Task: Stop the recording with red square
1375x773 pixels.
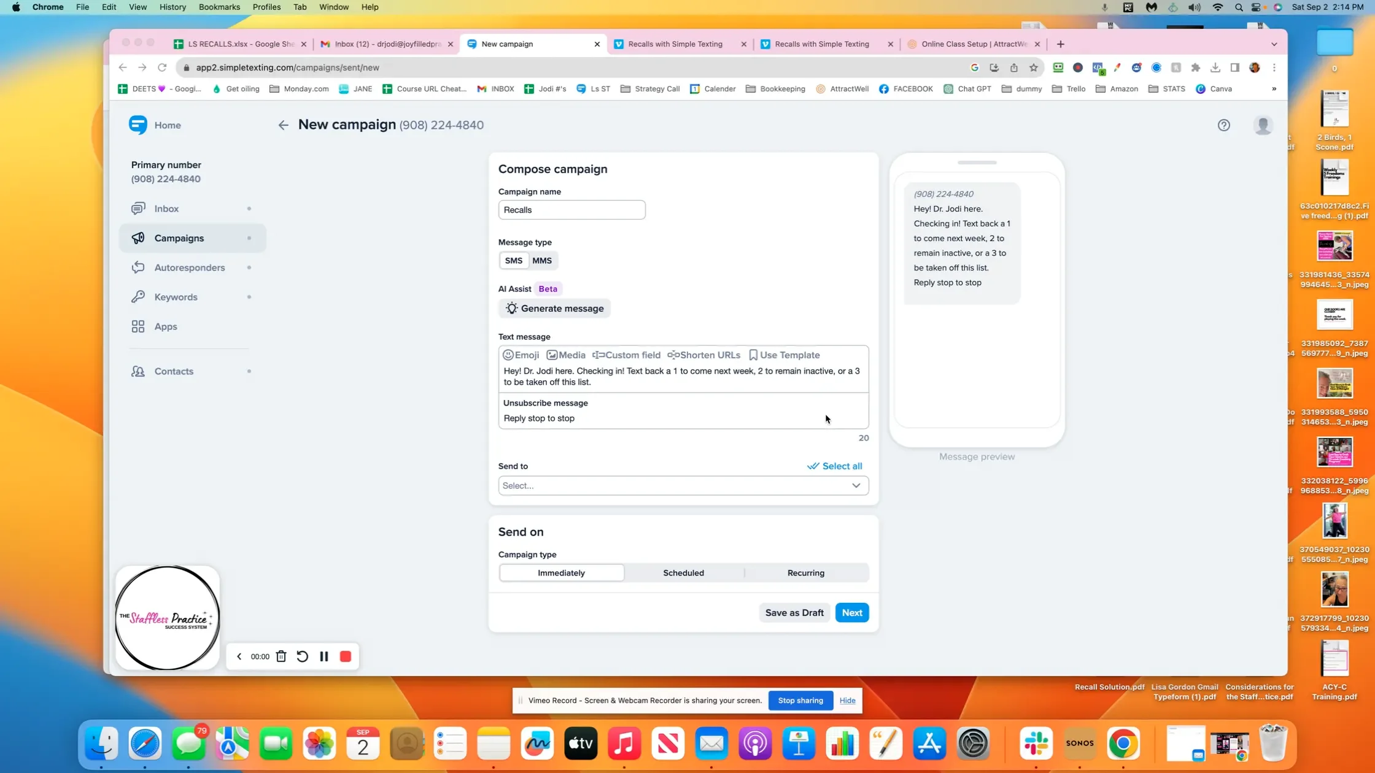Action: [346, 656]
